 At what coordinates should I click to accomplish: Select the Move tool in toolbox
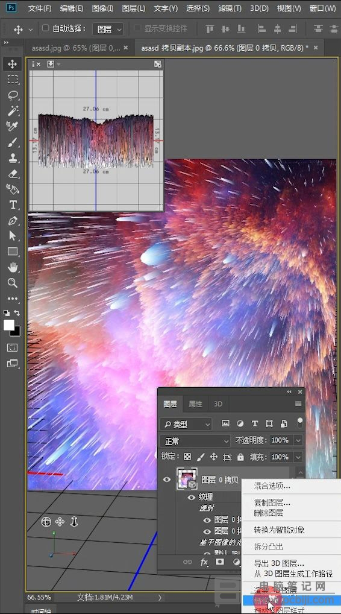pyautogui.click(x=13, y=64)
